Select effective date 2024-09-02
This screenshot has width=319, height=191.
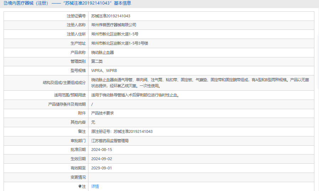tap(102, 159)
